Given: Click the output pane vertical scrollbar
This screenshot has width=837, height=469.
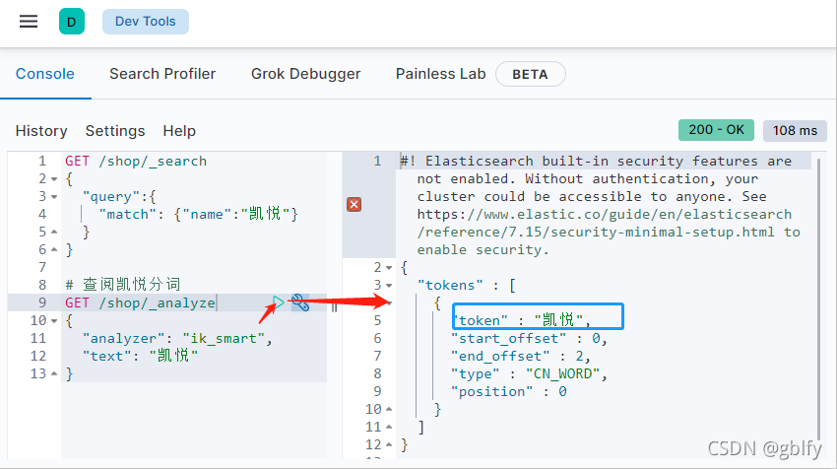Looking at the screenshot, I should click(x=819, y=300).
